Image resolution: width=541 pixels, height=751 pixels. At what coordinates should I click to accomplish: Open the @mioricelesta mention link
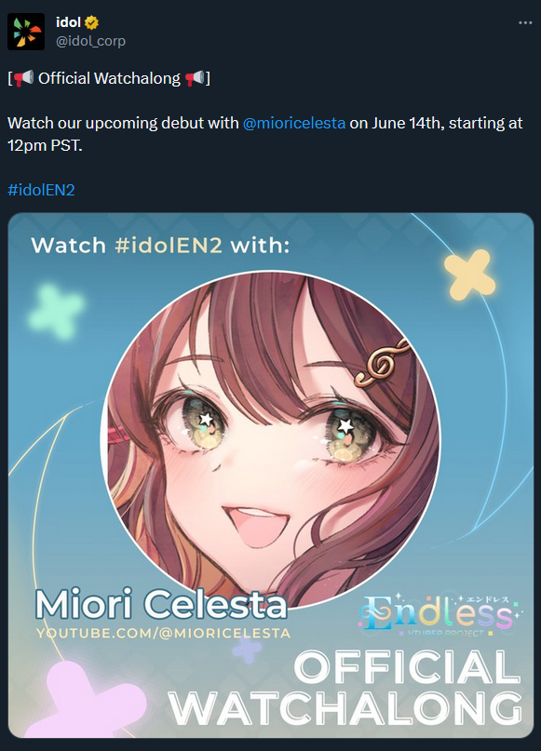click(293, 123)
